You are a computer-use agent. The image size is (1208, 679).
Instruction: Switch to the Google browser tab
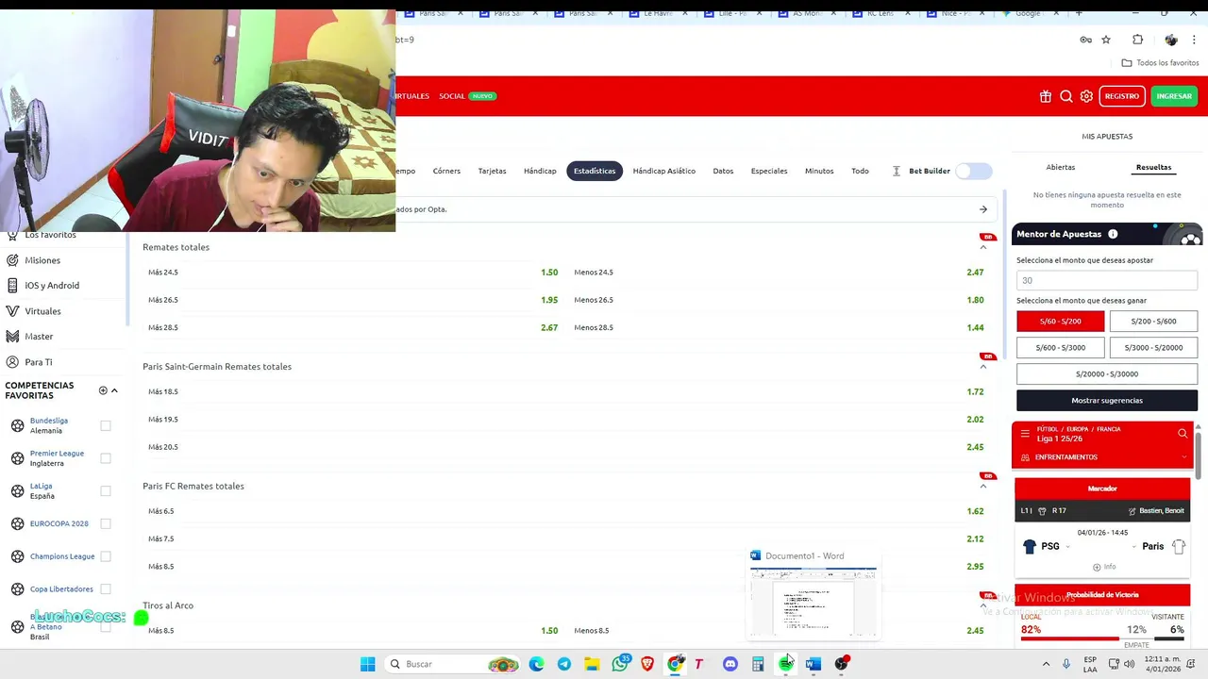1027,13
